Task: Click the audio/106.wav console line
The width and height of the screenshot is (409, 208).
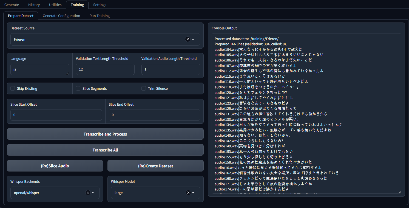Action: click(263, 60)
